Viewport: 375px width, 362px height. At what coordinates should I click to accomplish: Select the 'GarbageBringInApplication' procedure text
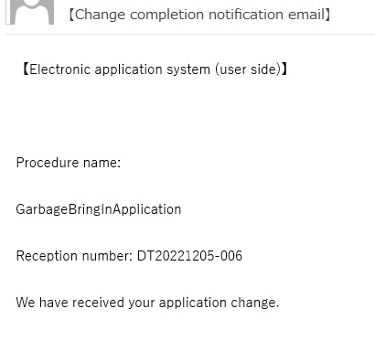99,209
